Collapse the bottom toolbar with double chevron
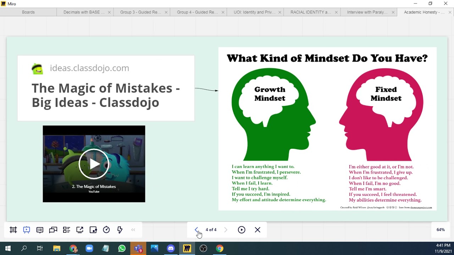 pyautogui.click(x=133, y=230)
